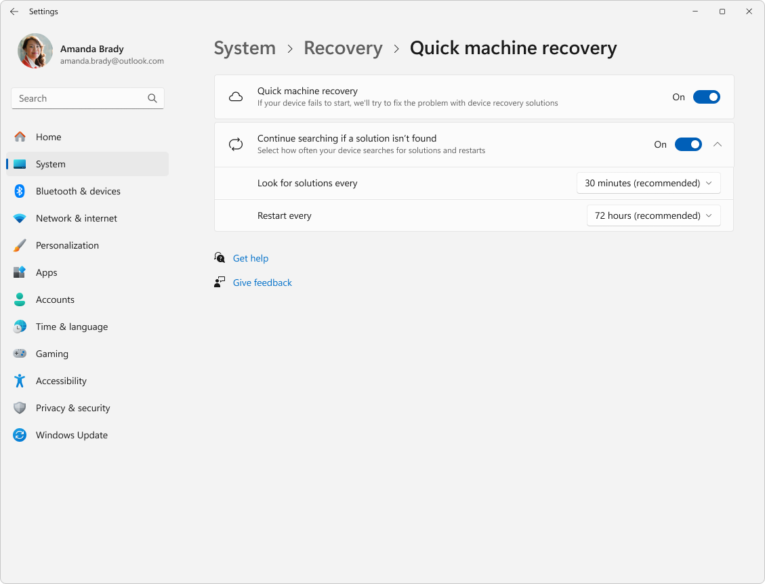765x584 pixels.
Task: Click the back arrow in title bar
Action: point(14,12)
